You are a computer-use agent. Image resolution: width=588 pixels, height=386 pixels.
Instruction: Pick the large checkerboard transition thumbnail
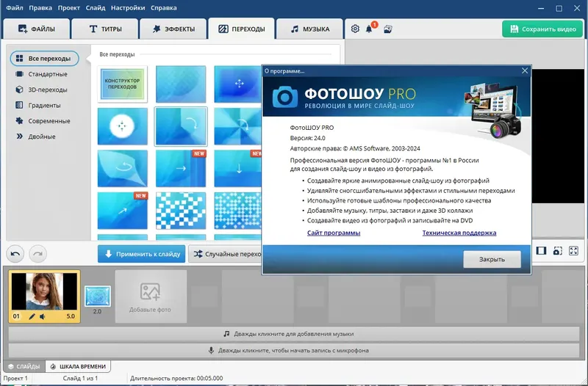coord(181,211)
